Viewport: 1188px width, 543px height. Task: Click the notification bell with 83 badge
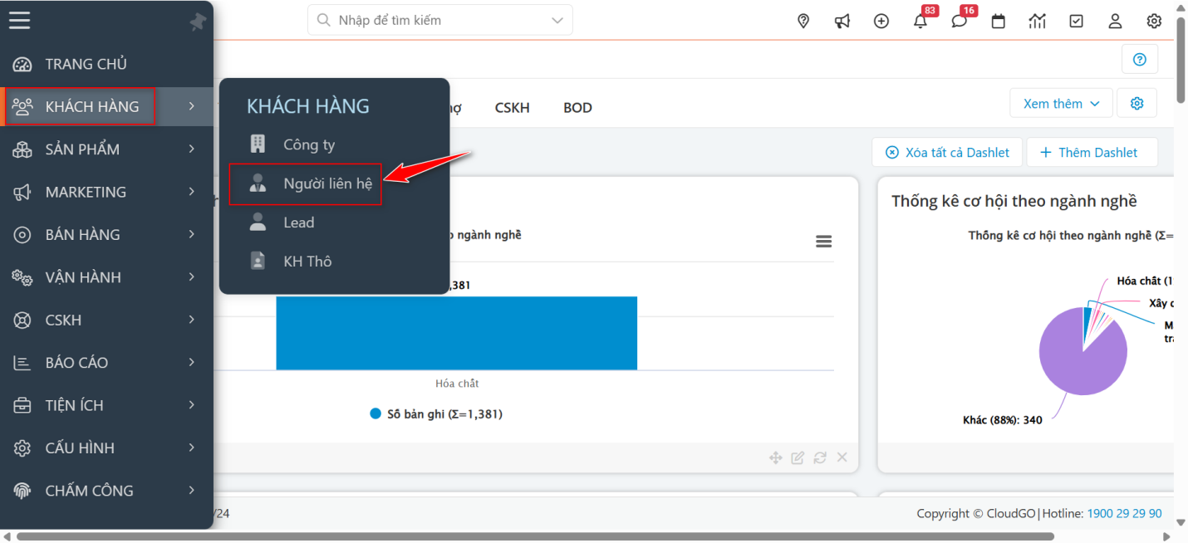point(920,21)
